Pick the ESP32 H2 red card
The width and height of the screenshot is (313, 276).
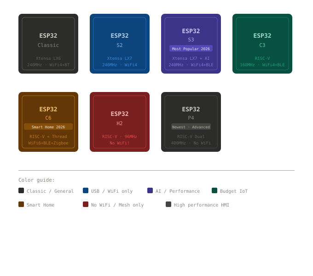point(120,122)
